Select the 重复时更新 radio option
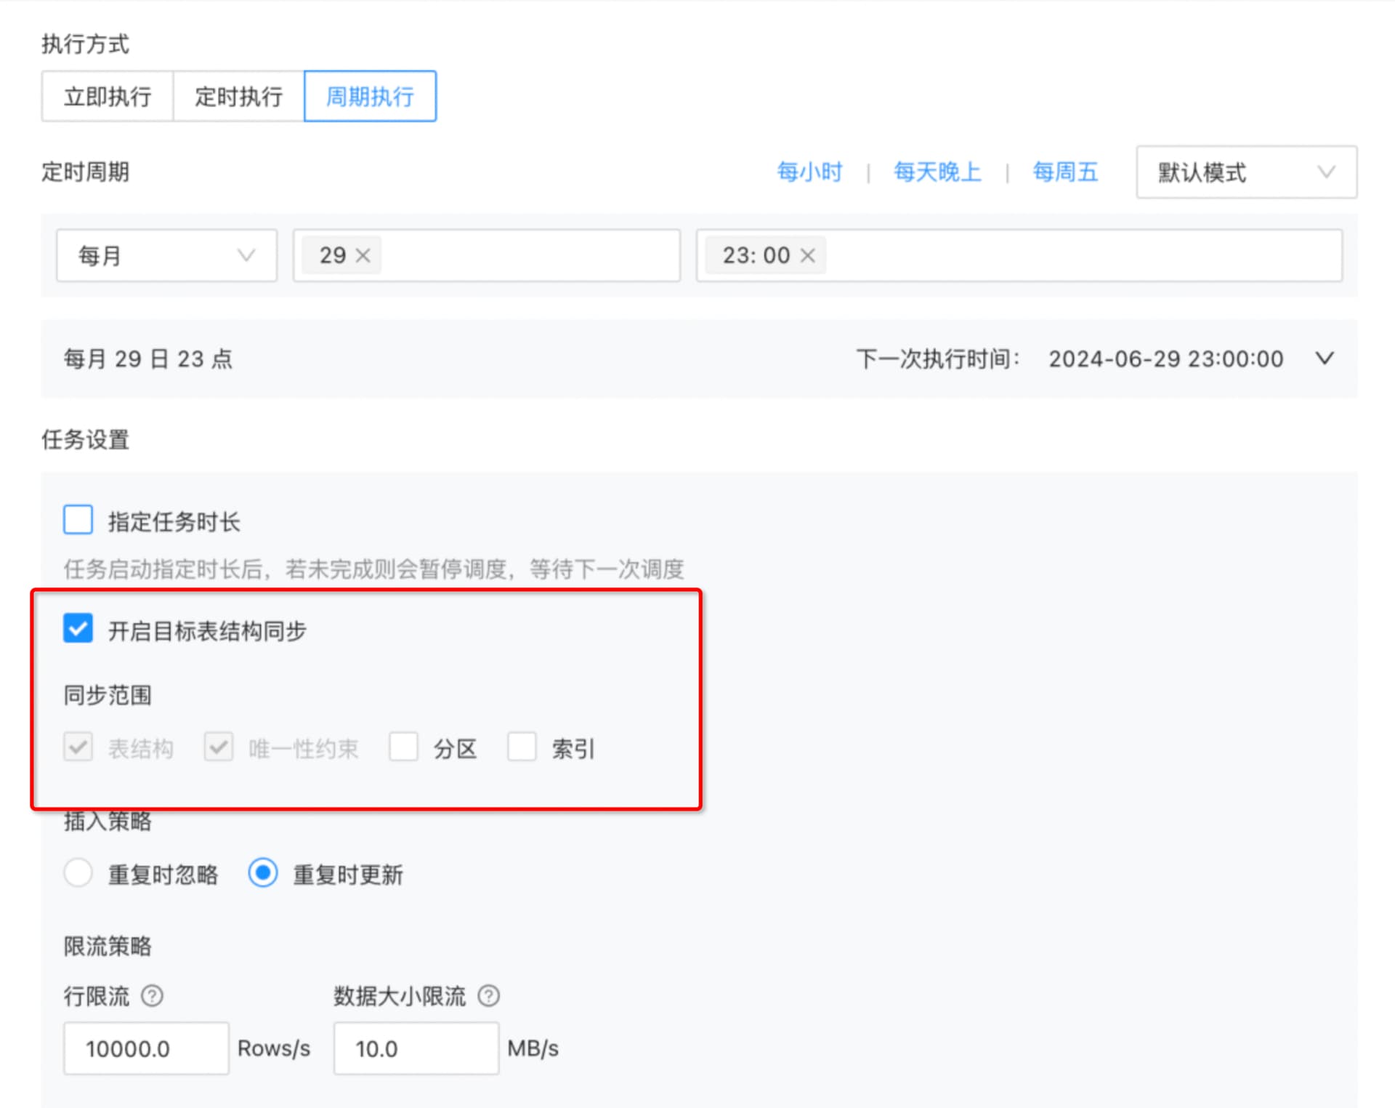This screenshot has height=1108, width=1395. pyautogui.click(x=262, y=872)
